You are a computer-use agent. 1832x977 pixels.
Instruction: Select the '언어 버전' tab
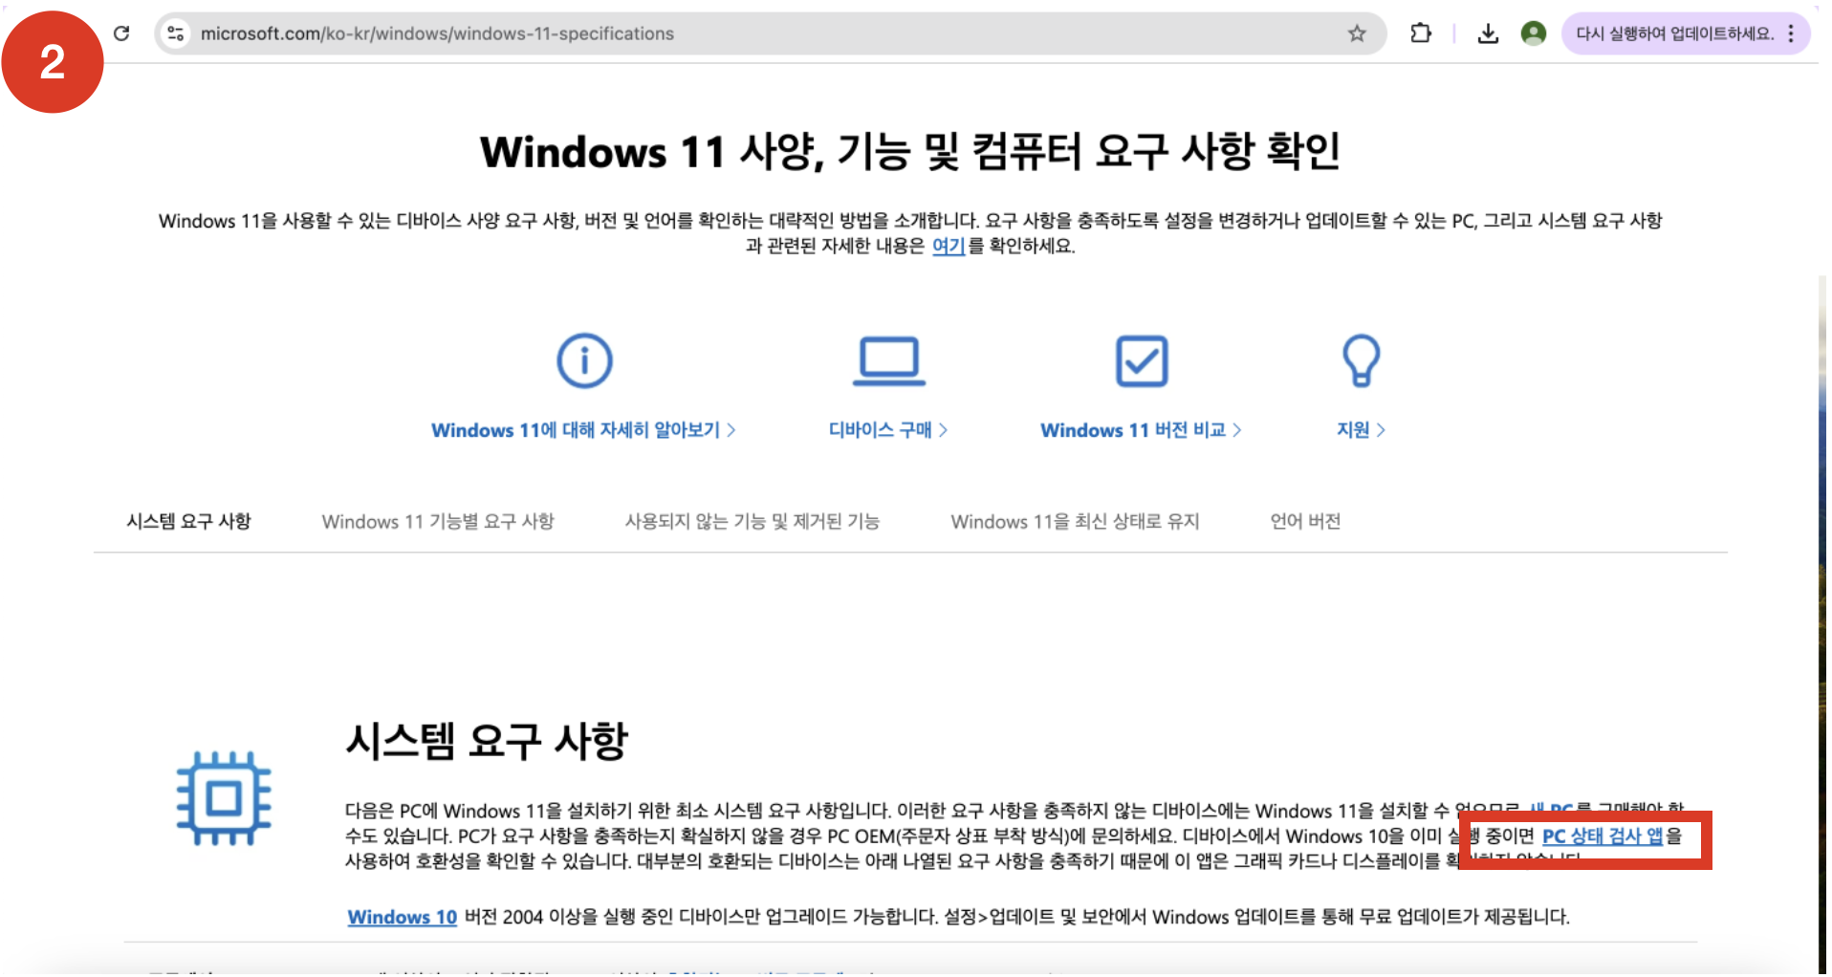pyautogui.click(x=1305, y=521)
